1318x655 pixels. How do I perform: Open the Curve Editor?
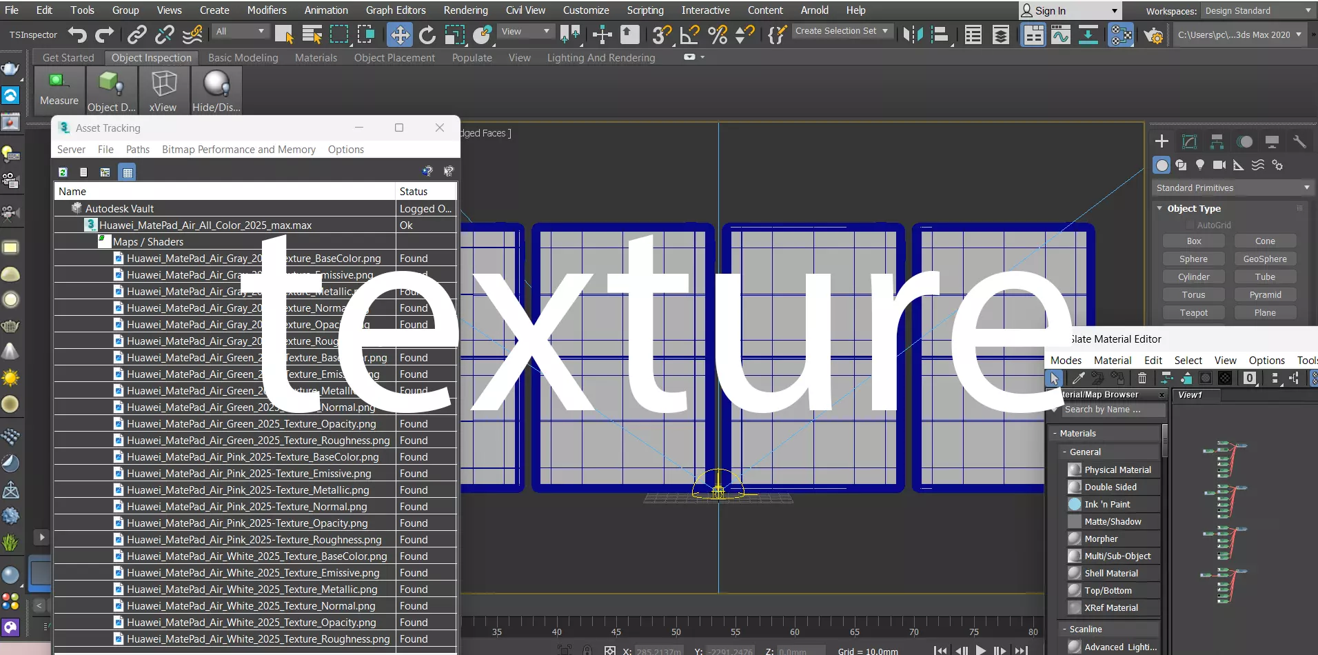(x=1061, y=34)
